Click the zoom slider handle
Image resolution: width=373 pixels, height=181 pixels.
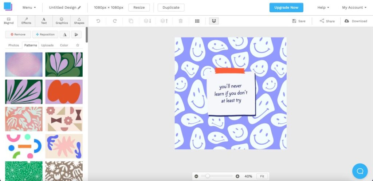[x=208, y=176]
